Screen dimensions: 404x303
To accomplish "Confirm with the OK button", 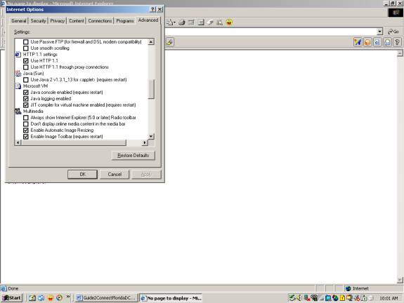I will pos(82,174).
